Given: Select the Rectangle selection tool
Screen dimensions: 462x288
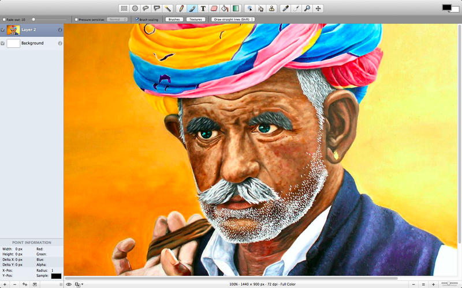Looking at the screenshot, I should coord(124,9).
